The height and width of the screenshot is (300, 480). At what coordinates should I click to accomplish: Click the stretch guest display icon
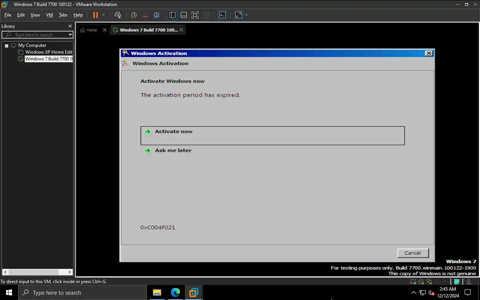[x=238, y=15]
